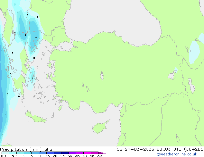Image resolution: width=204 pixels, height=157 pixels.
Task: Choose the 1 to 2 mm legend swatch
Action: (20, 153)
